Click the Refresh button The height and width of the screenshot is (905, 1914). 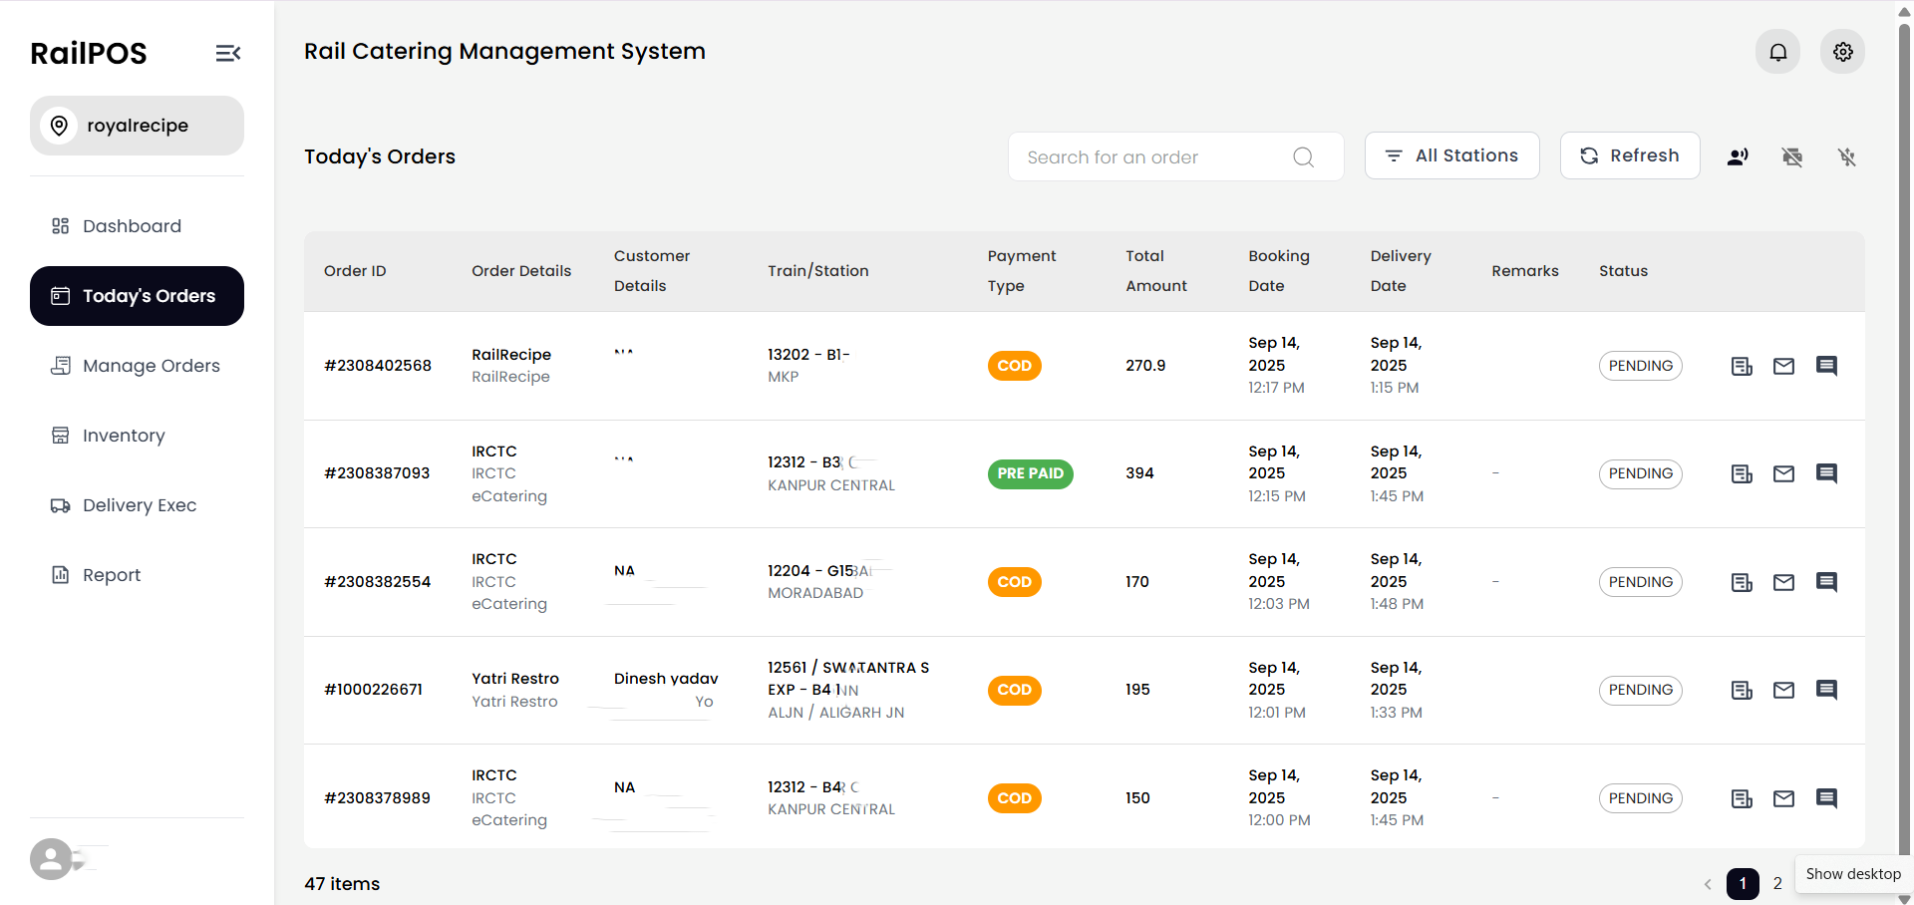(x=1629, y=155)
